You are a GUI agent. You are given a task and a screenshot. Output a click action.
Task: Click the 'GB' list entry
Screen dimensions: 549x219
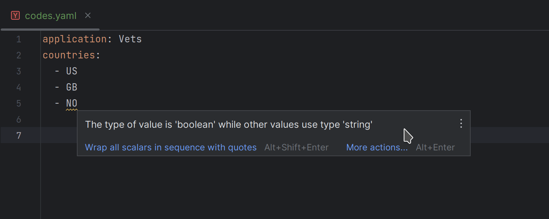(72, 87)
